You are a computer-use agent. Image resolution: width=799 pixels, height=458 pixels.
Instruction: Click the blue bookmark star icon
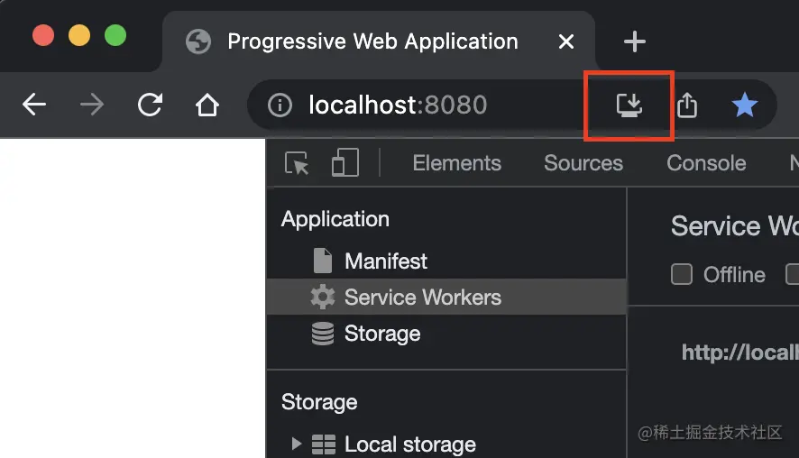click(744, 105)
